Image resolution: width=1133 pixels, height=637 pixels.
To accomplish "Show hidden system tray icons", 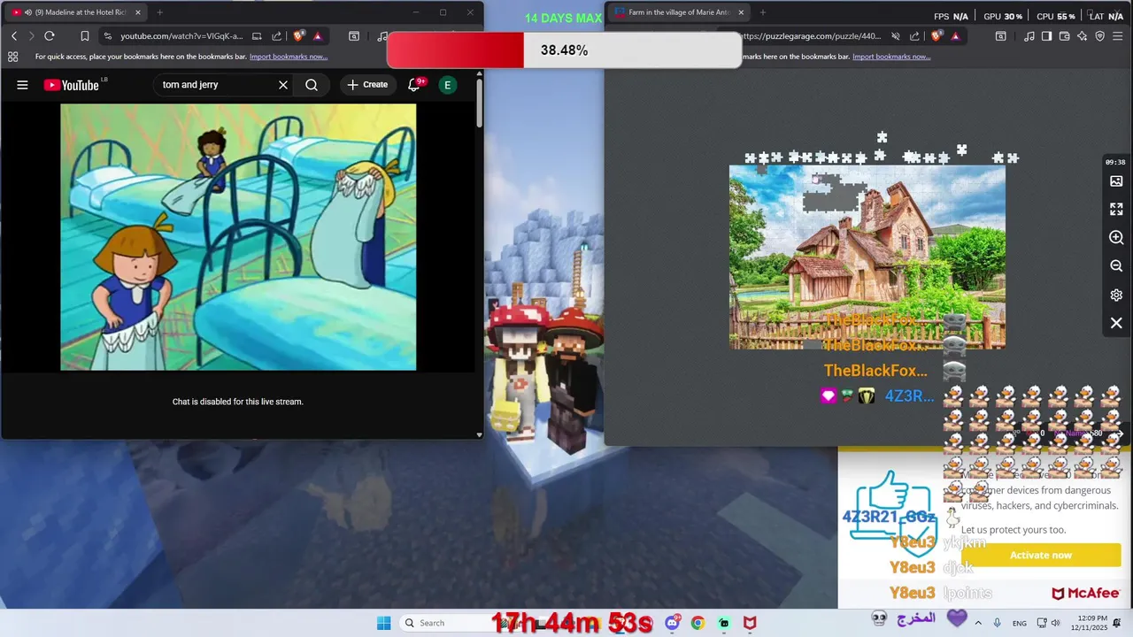I will pos(978,623).
